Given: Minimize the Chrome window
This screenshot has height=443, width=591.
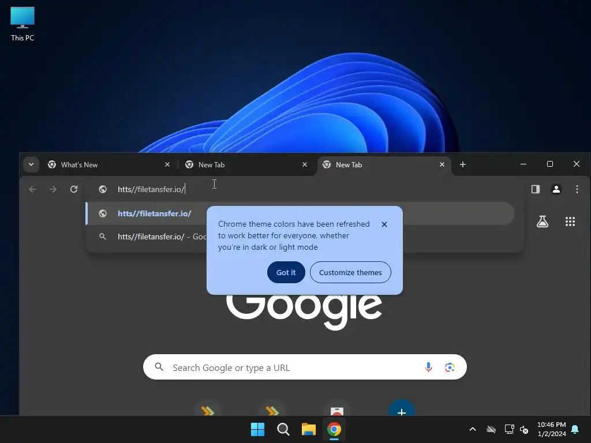Looking at the screenshot, I should pyautogui.click(x=523, y=164).
